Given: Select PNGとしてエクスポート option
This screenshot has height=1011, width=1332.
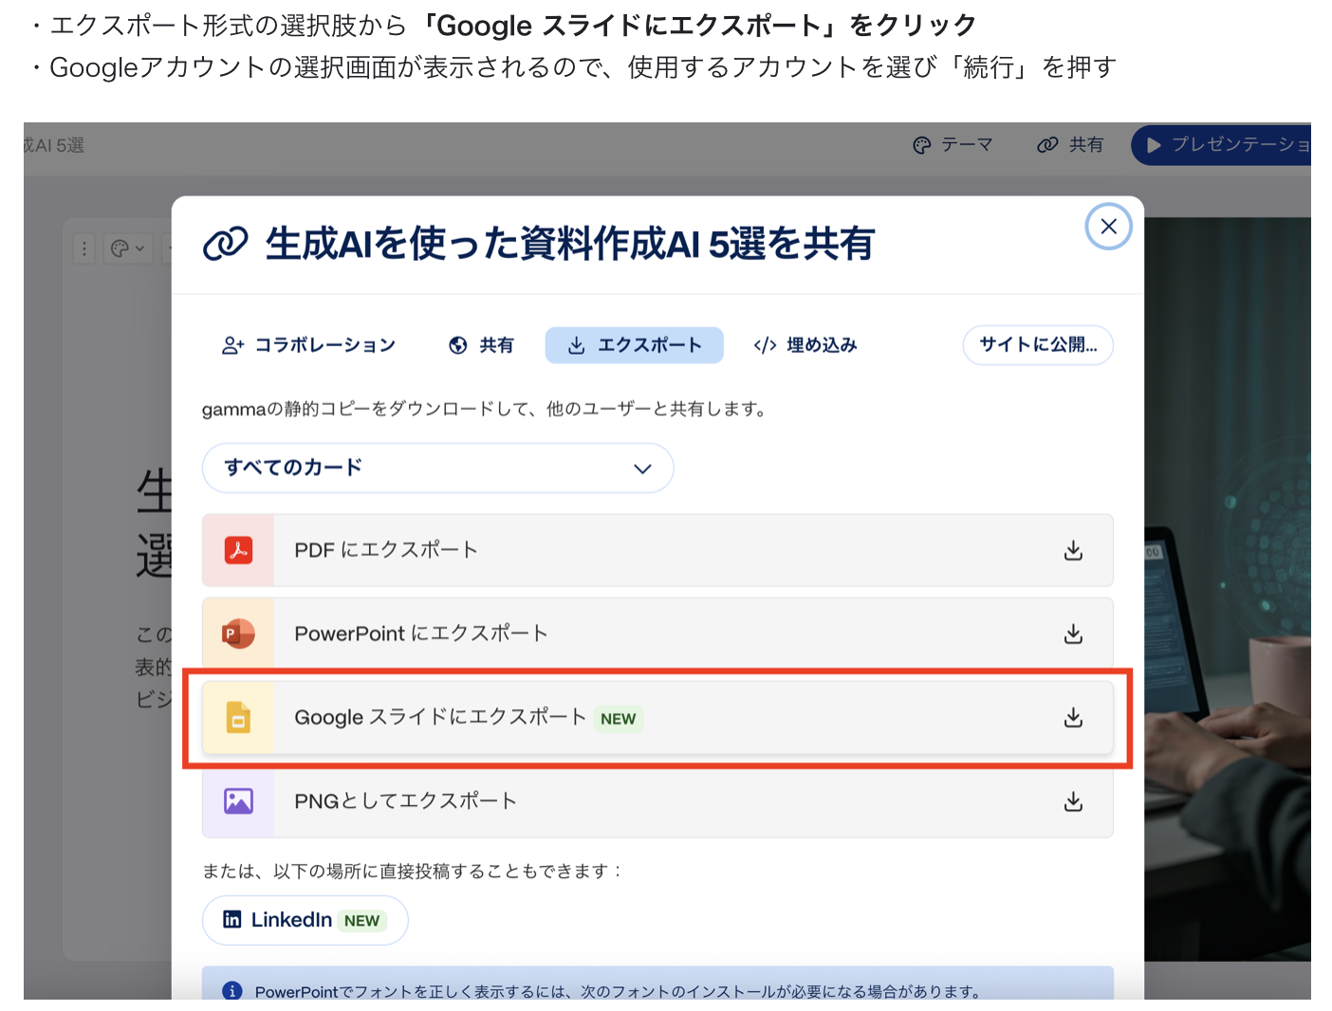Looking at the screenshot, I should pyautogui.click(x=657, y=801).
